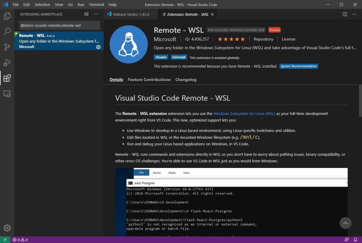The height and width of the screenshot is (243, 362).
Task: Switch to the Changelog tab
Action: click(x=186, y=80)
